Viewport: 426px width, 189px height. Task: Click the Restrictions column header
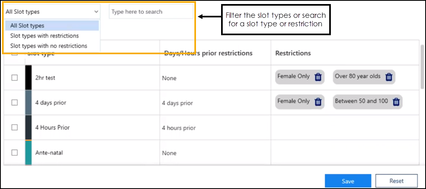[x=293, y=53]
